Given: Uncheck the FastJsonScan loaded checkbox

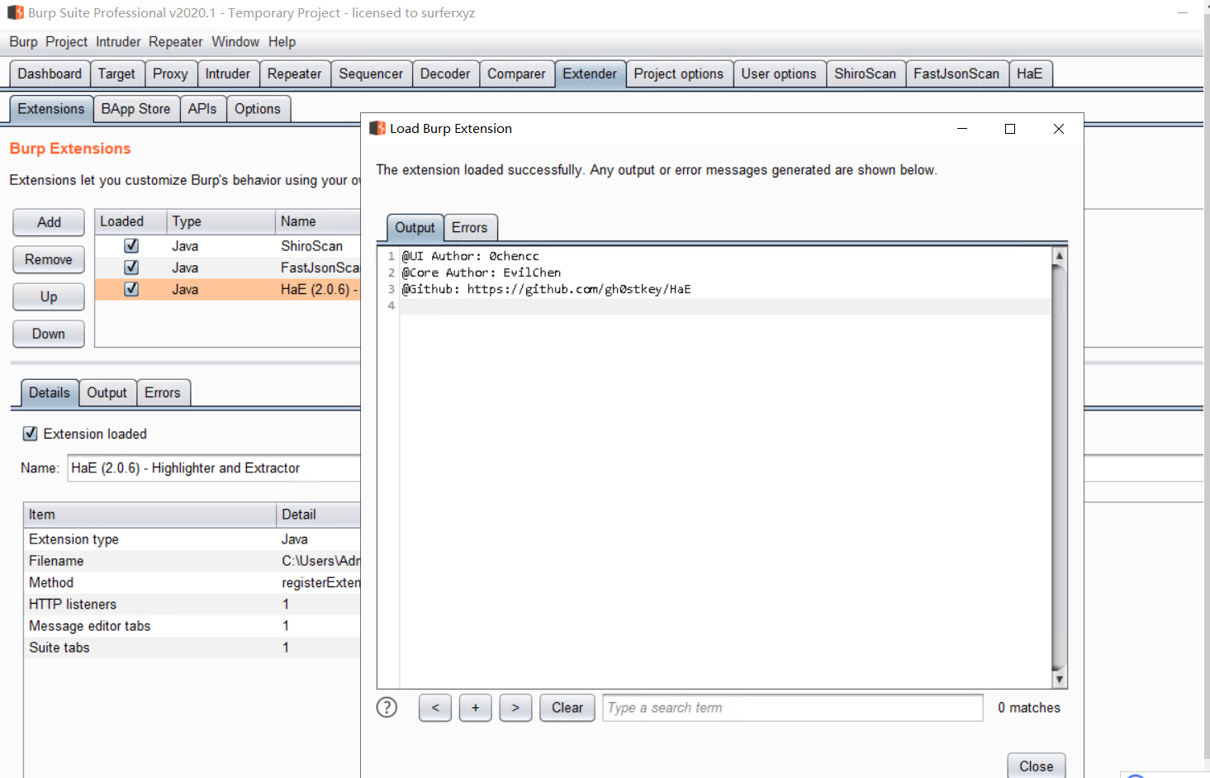Looking at the screenshot, I should click(131, 268).
